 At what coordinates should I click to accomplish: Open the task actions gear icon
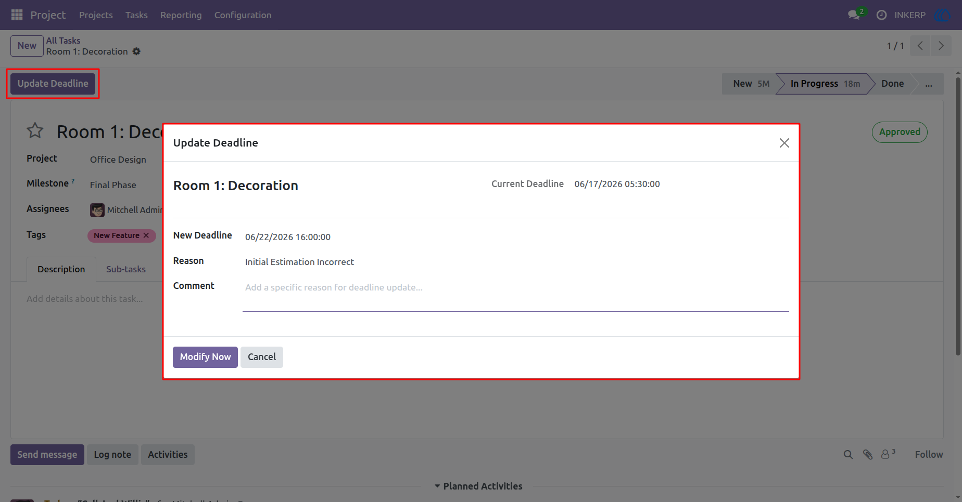(136, 51)
